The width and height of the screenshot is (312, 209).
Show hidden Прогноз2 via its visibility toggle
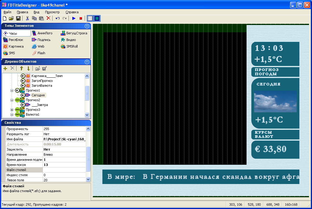17,100
